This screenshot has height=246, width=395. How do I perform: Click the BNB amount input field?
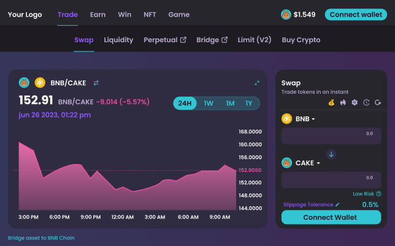(331, 136)
